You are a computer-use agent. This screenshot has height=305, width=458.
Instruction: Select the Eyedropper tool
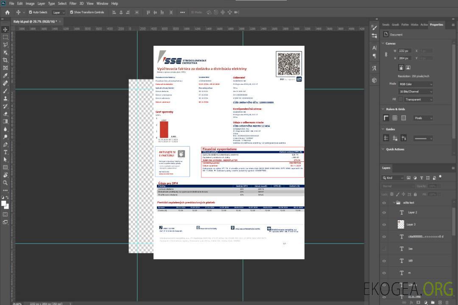tap(5, 75)
